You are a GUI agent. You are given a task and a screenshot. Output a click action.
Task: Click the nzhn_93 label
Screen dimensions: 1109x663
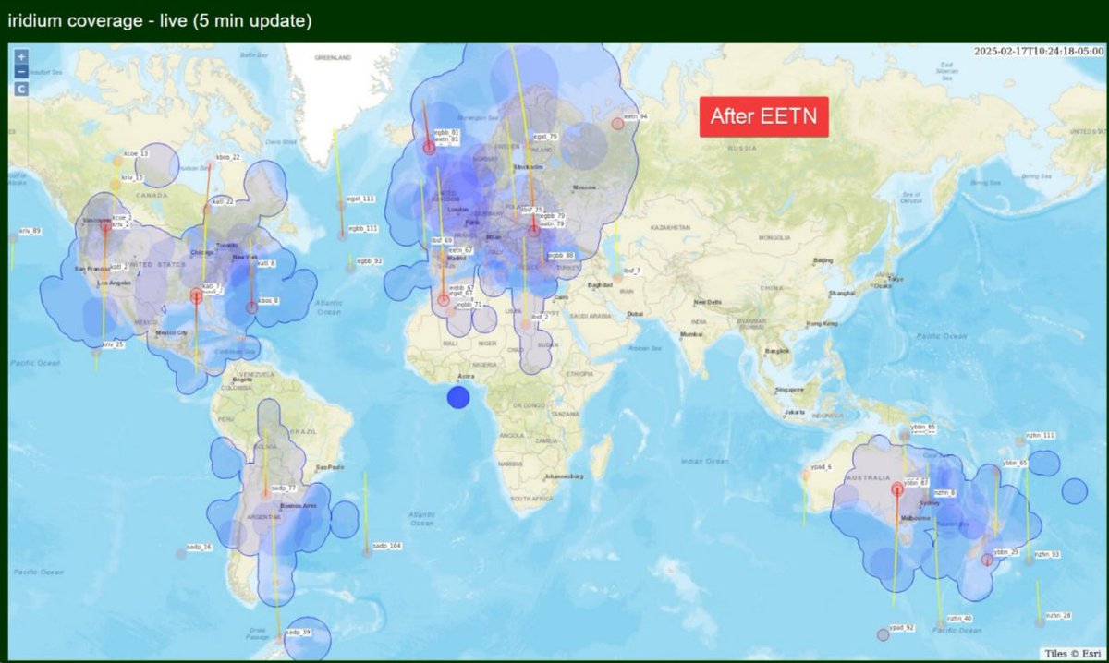[1046, 554]
